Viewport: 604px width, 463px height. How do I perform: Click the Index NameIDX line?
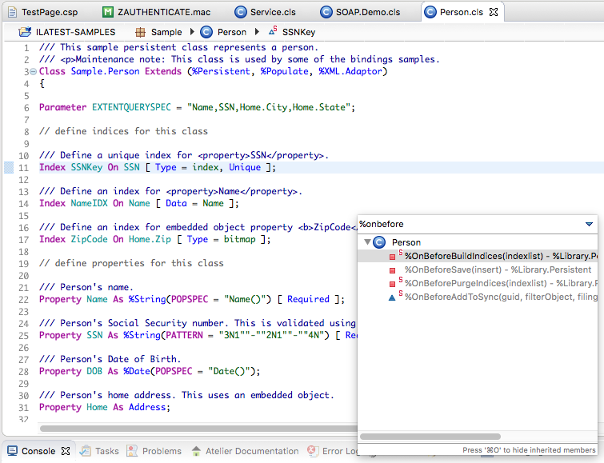click(x=138, y=203)
